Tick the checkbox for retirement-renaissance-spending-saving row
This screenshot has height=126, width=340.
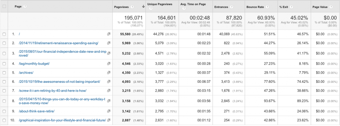4,43
